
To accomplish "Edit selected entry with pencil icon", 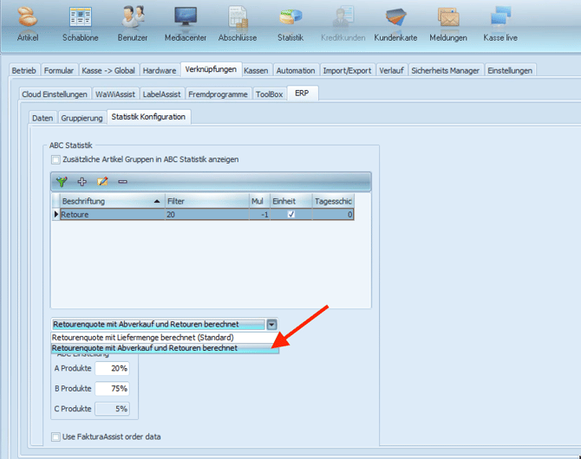I will click(x=102, y=181).
